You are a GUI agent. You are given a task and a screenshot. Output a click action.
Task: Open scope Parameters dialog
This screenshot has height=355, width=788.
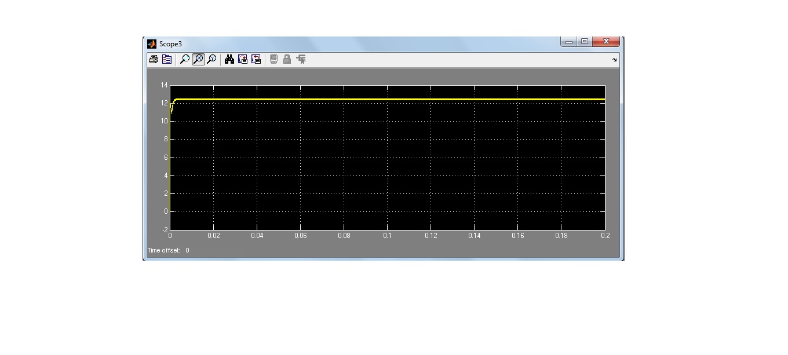(x=167, y=59)
